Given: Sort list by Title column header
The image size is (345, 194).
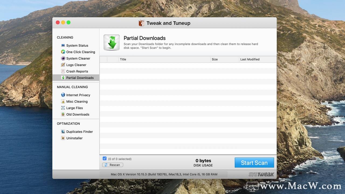Looking at the screenshot, I should (164, 59).
